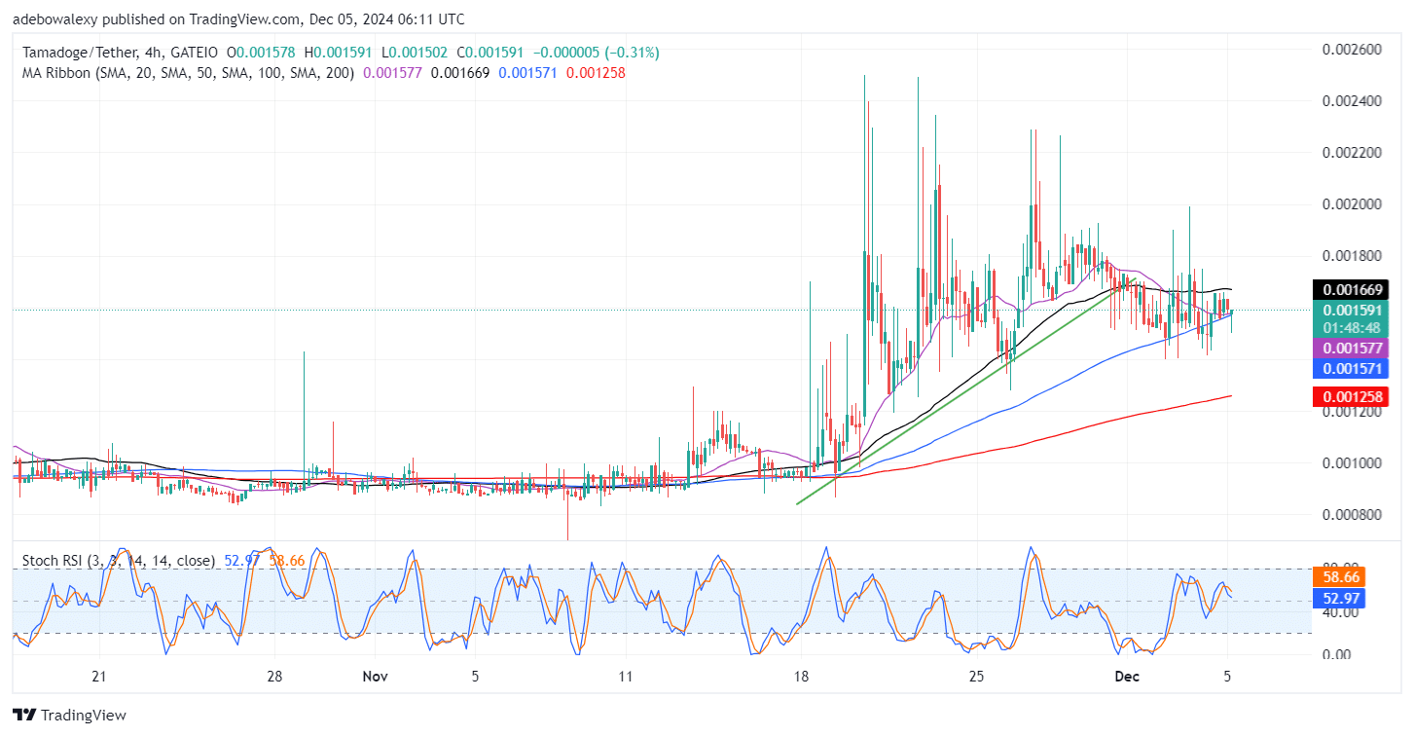Click the 25 date label on time axis

pos(978,676)
